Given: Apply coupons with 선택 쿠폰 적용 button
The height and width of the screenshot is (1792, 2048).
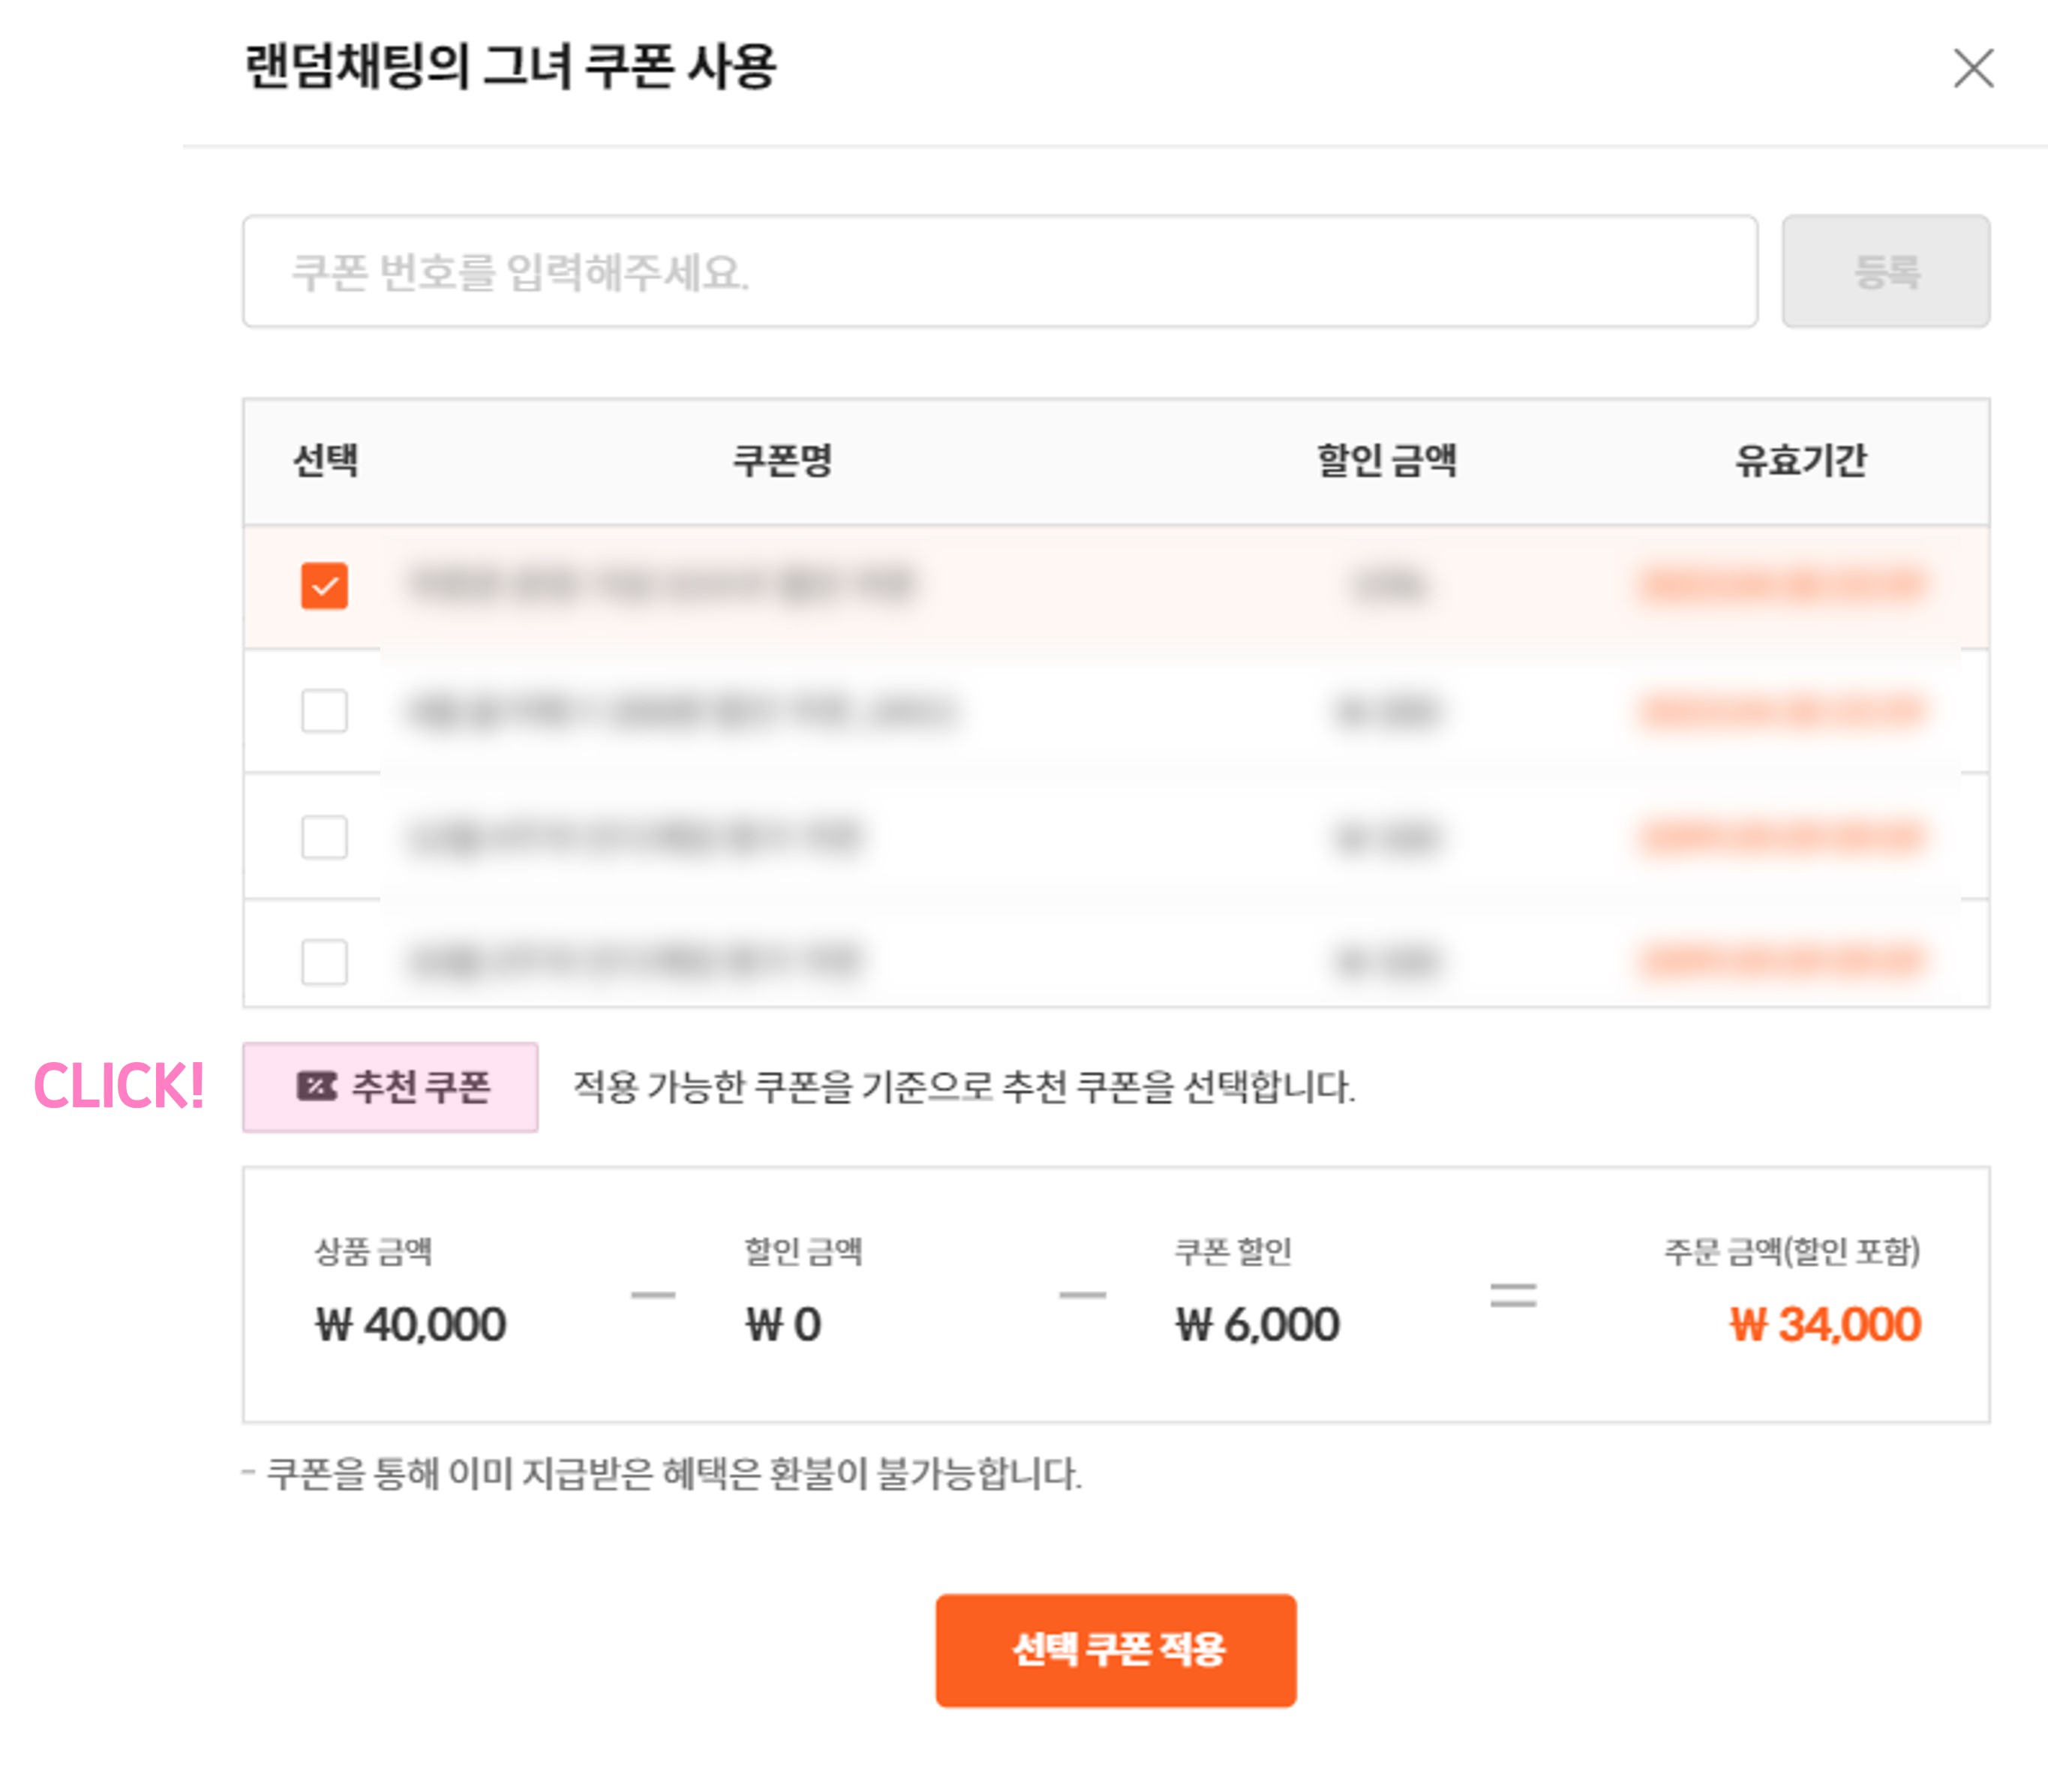Looking at the screenshot, I should pos(1116,1650).
